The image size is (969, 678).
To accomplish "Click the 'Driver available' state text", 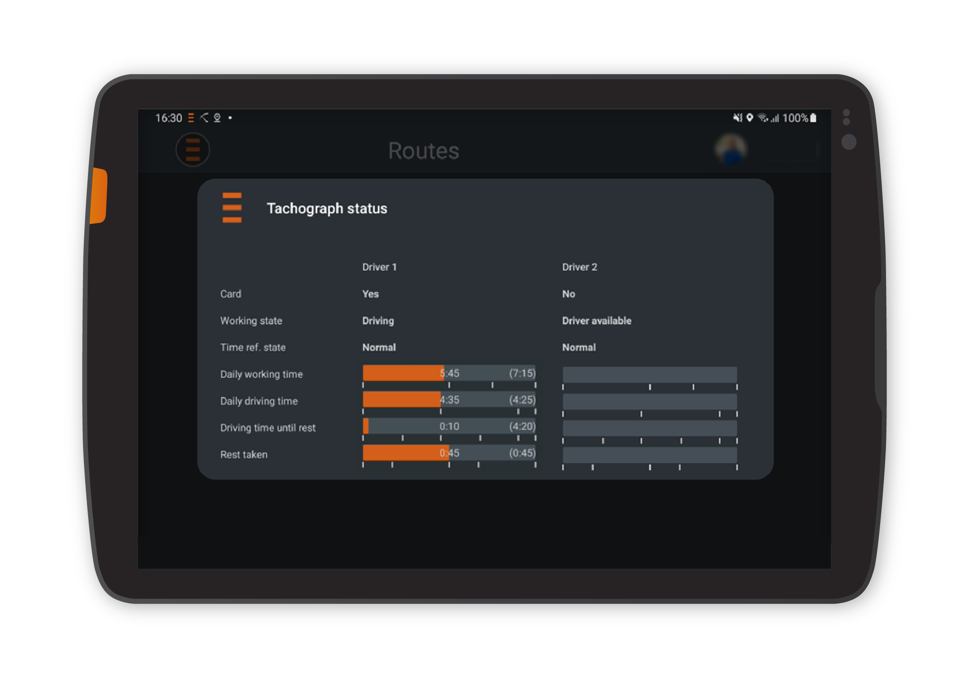I will (596, 321).
